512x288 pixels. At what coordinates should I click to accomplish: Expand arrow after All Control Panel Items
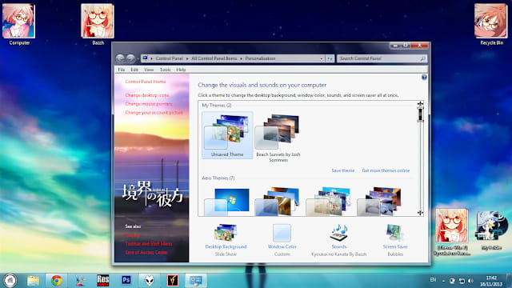(241, 58)
